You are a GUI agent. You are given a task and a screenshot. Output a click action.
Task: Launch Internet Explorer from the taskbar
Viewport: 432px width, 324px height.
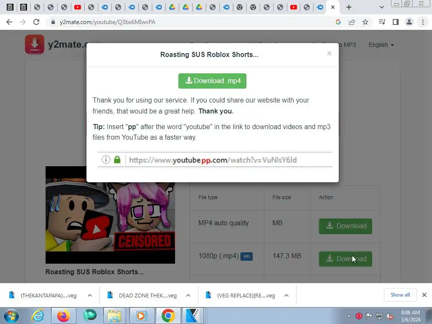pos(38,316)
